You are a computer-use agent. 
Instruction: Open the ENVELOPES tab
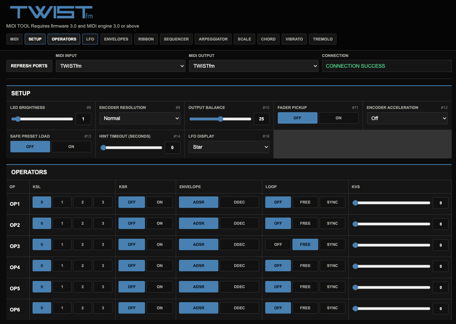click(116, 39)
